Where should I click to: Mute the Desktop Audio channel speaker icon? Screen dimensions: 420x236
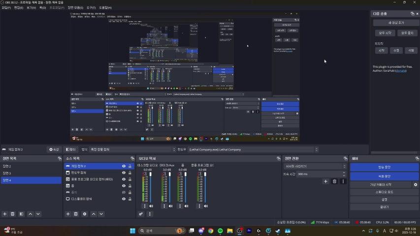click(151, 206)
